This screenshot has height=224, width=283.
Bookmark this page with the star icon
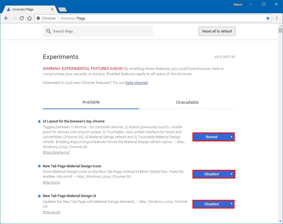click(x=268, y=18)
